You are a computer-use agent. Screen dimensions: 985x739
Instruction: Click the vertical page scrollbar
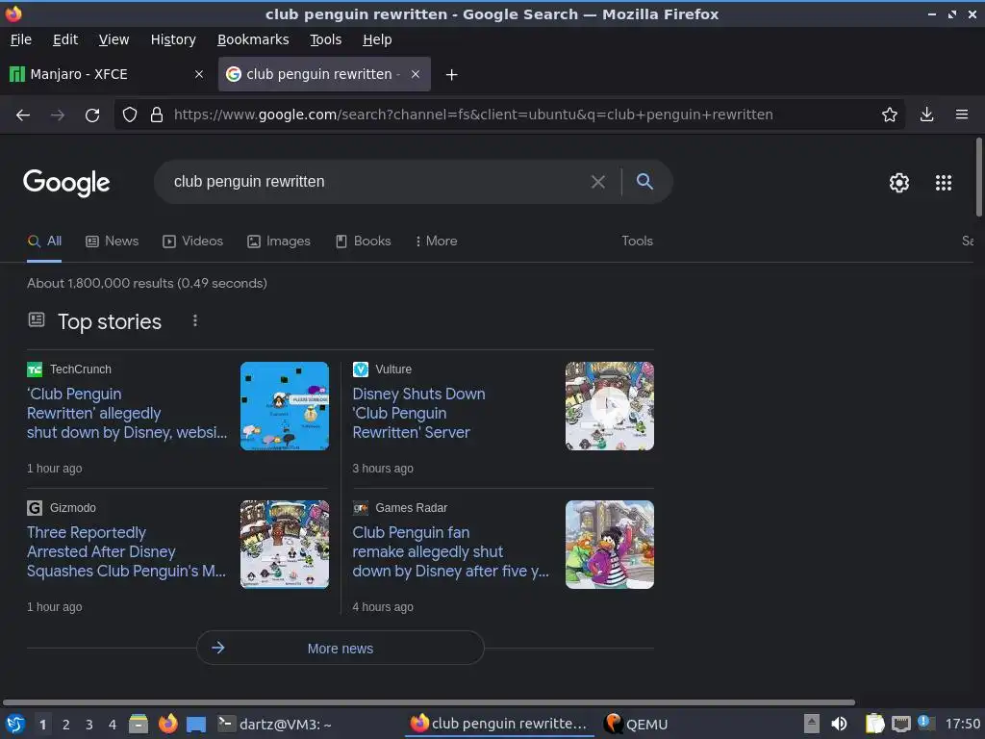pos(978,178)
